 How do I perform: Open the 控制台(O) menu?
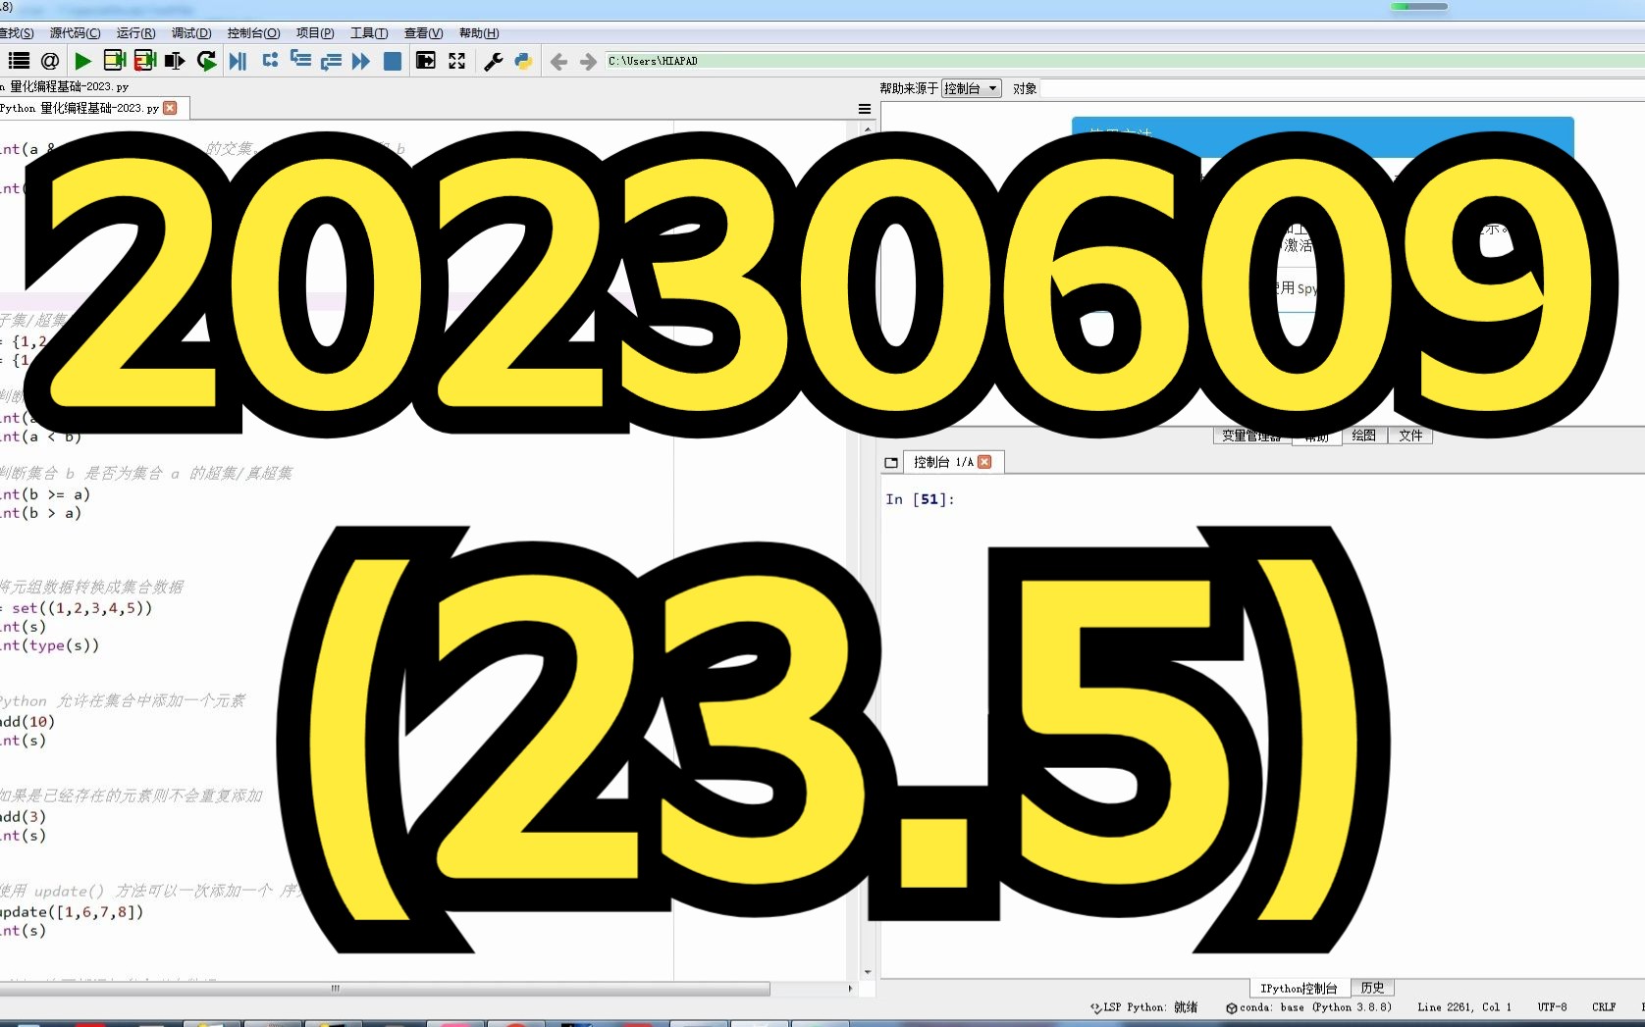(x=253, y=33)
